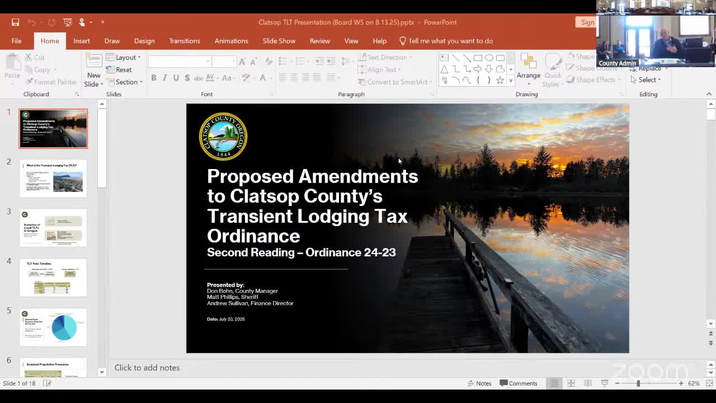The height and width of the screenshot is (403, 716).
Task: Toggle the Comments pane
Action: (x=519, y=383)
